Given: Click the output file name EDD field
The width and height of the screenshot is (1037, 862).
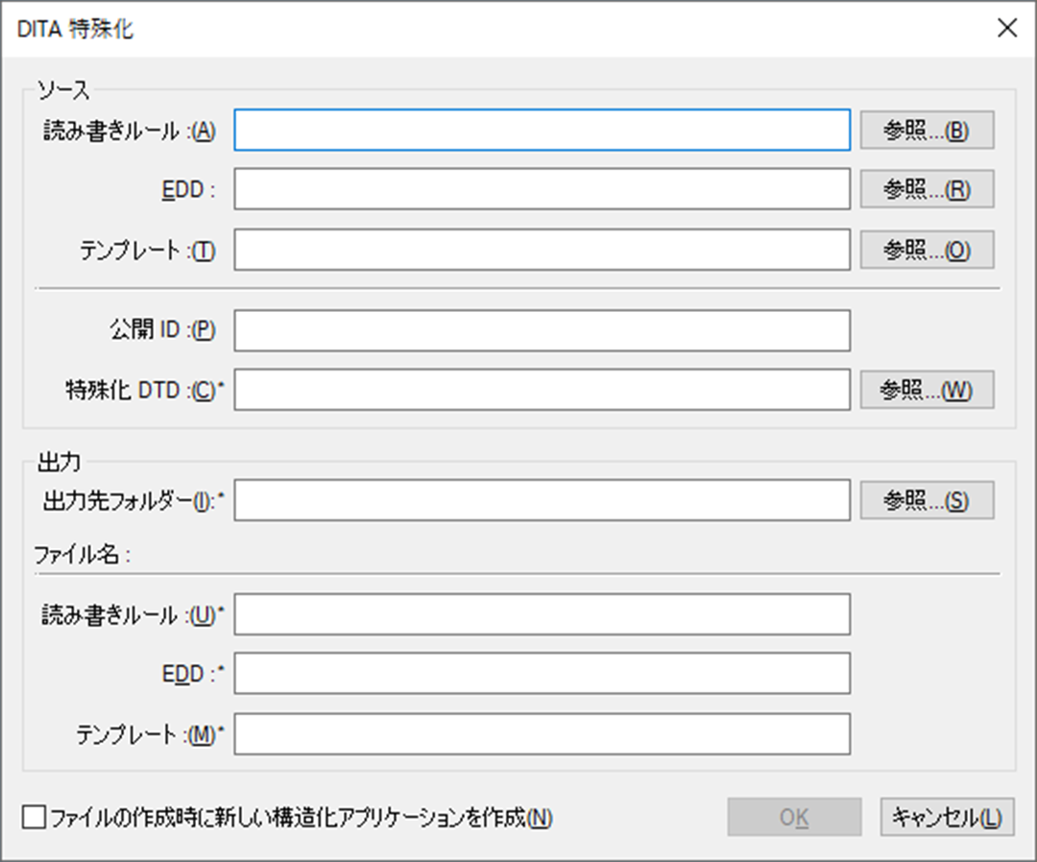Looking at the screenshot, I should (x=542, y=674).
